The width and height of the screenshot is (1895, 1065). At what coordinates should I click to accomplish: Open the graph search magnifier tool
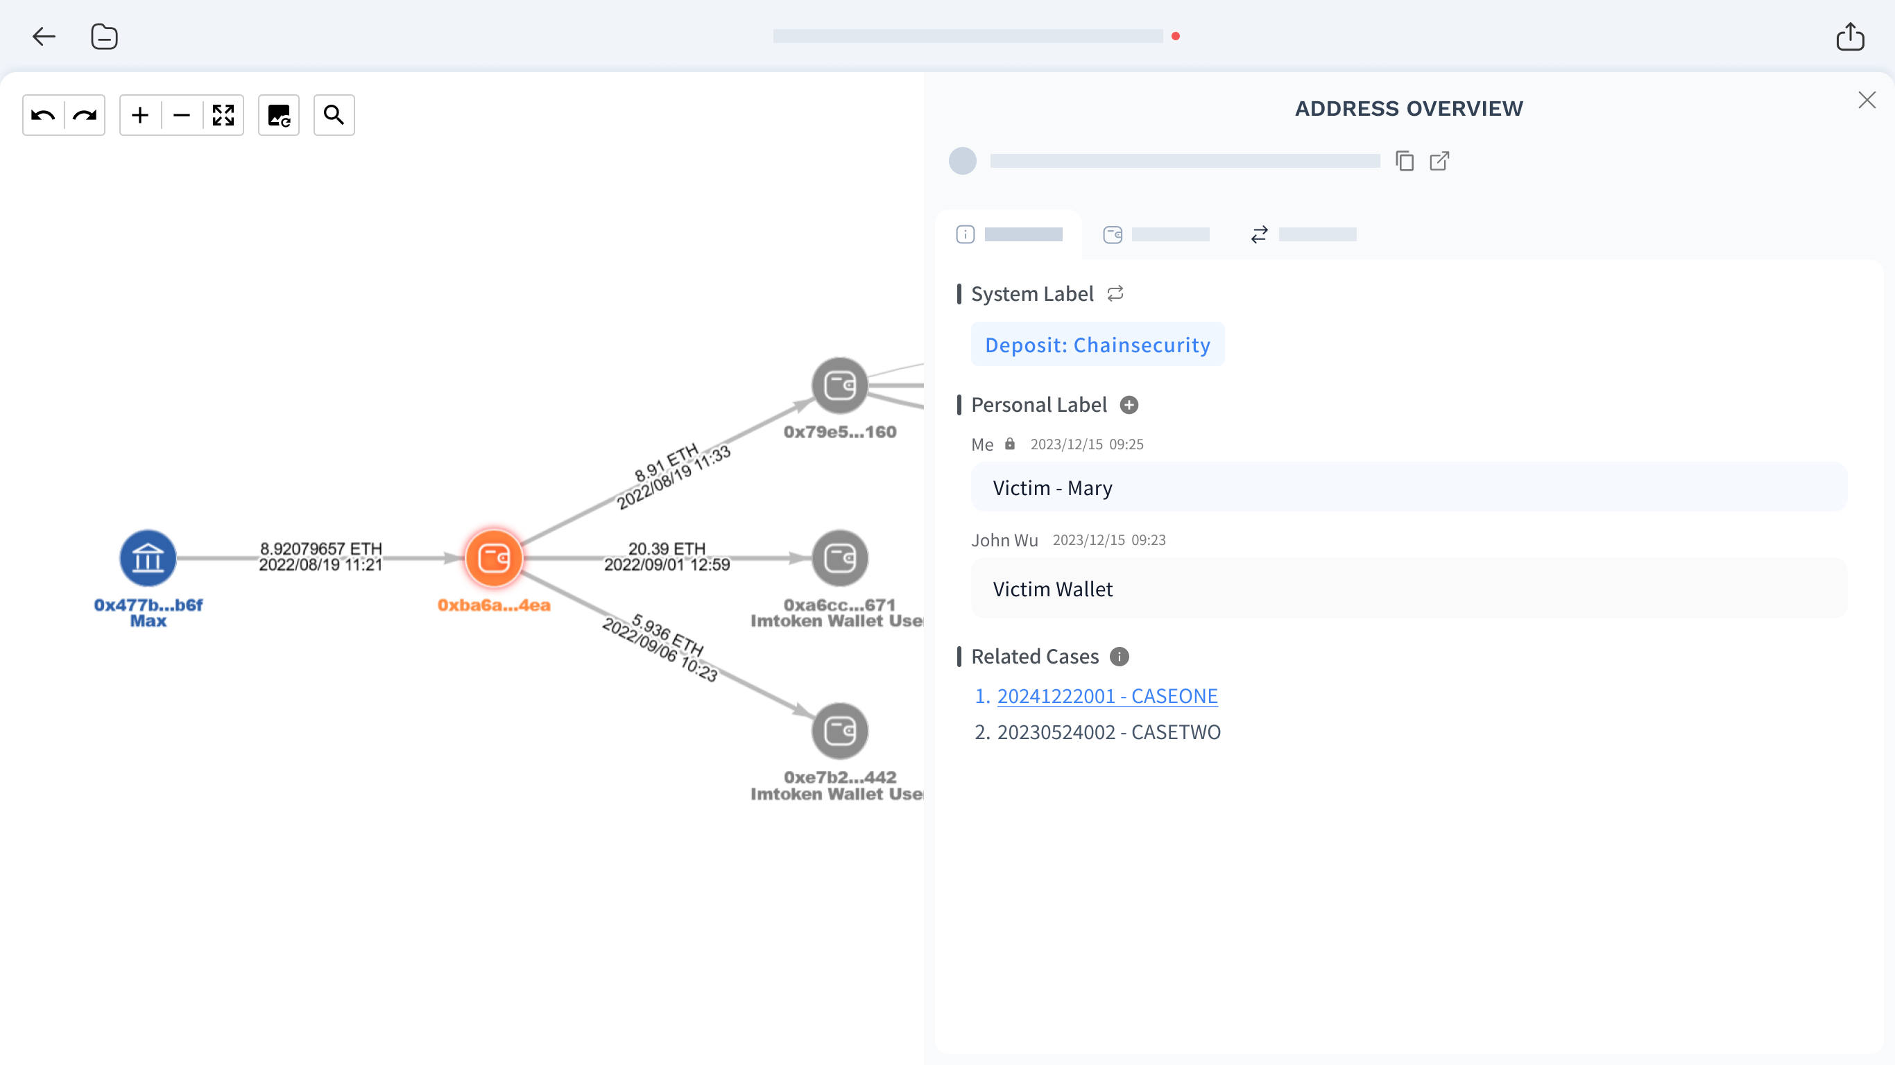tap(334, 116)
